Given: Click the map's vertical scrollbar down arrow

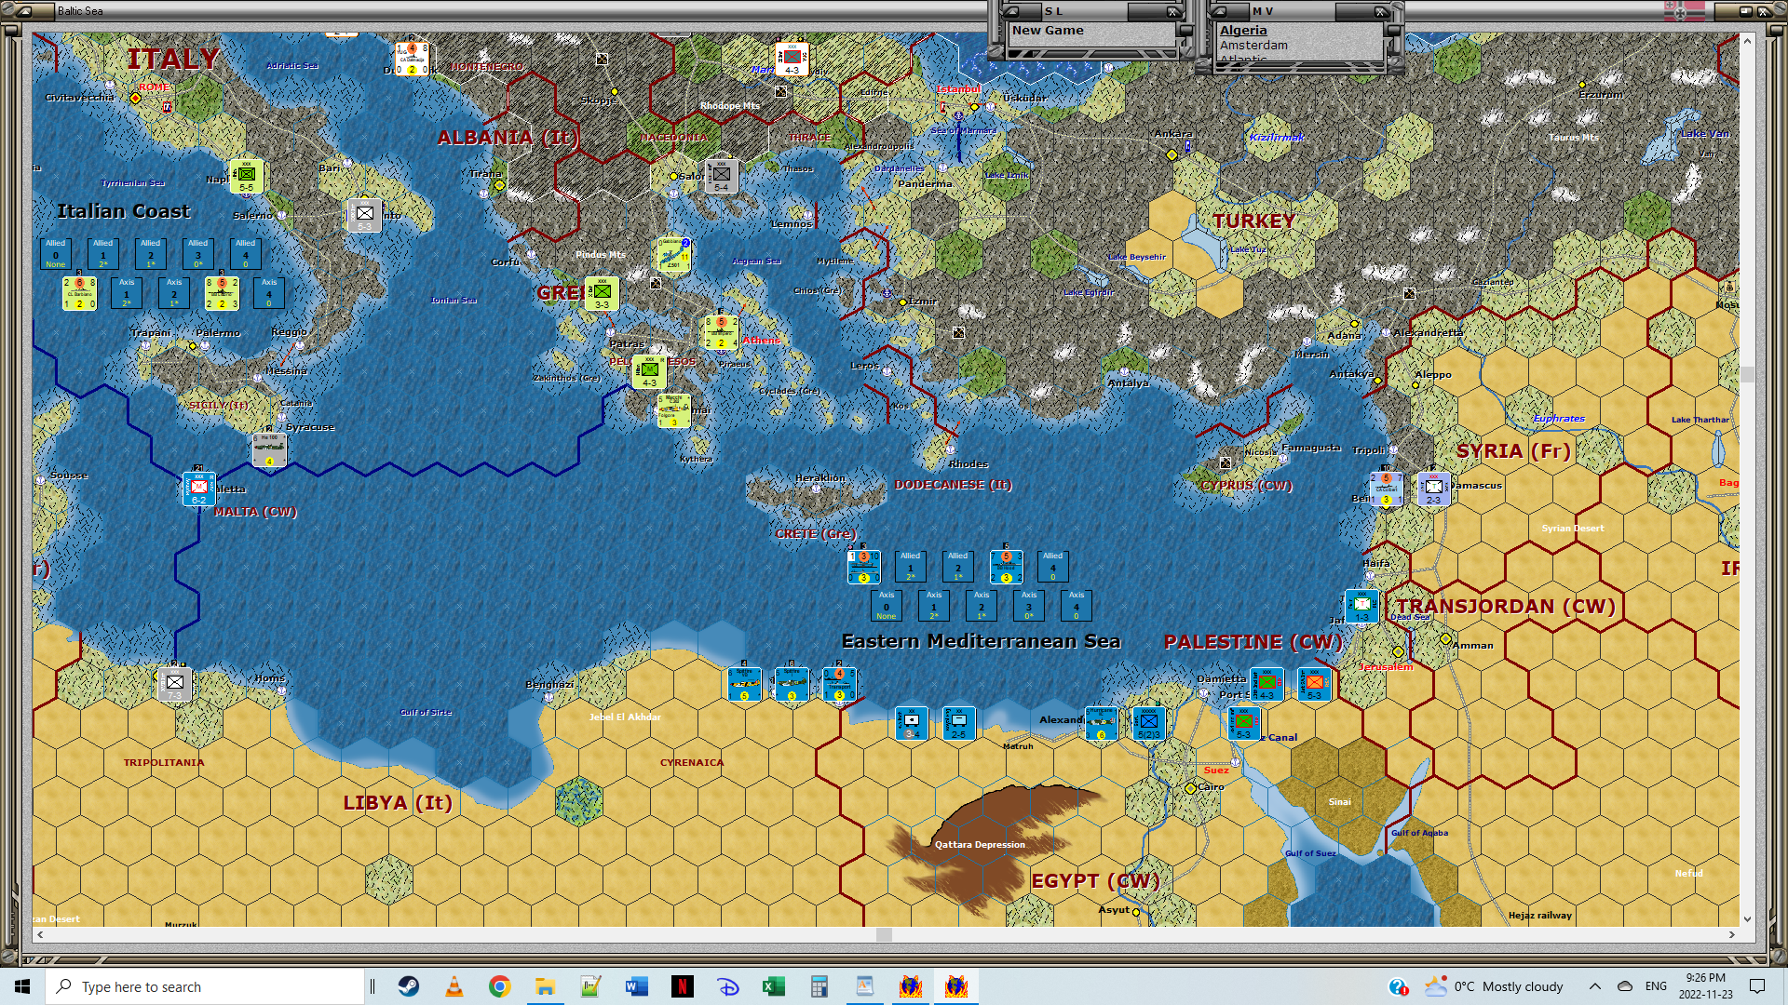Looking at the screenshot, I should [x=1747, y=918].
